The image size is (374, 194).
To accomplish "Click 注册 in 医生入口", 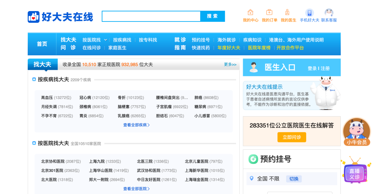I will pos(325,68).
